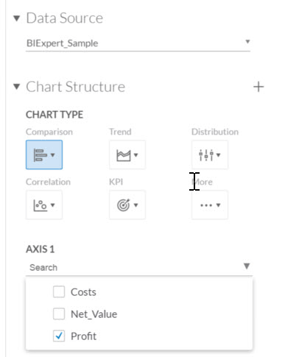Click the plus icon beside Chart Structure
The width and height of the screenshot is (285, 357).
pos(258,87)
